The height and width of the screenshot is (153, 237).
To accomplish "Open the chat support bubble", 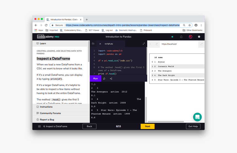I will pos(197,117).
